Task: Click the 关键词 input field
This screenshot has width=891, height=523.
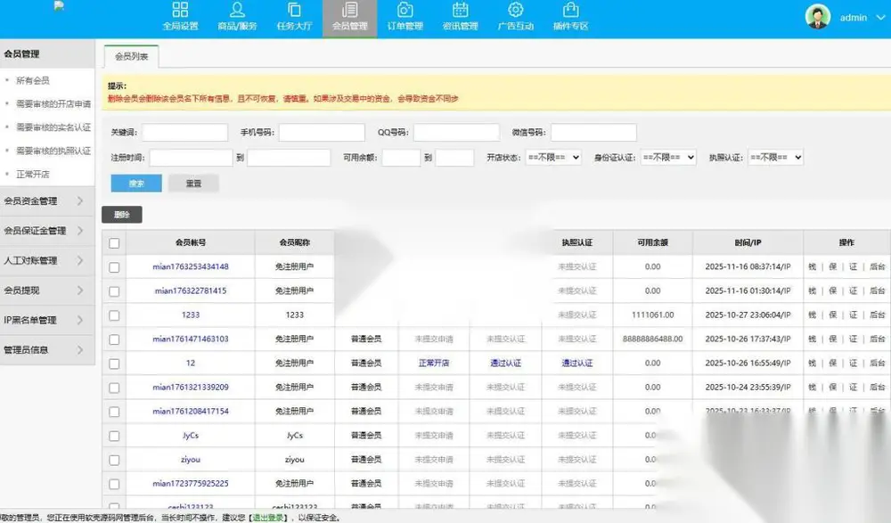Action: click(x=184, y=133)
